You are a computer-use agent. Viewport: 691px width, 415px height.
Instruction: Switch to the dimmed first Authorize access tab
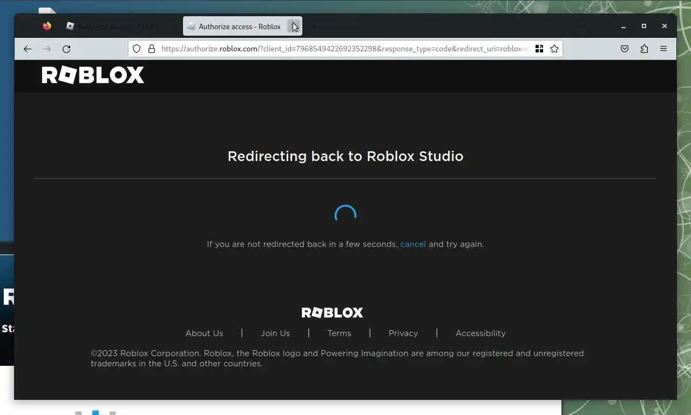point(120,26)
